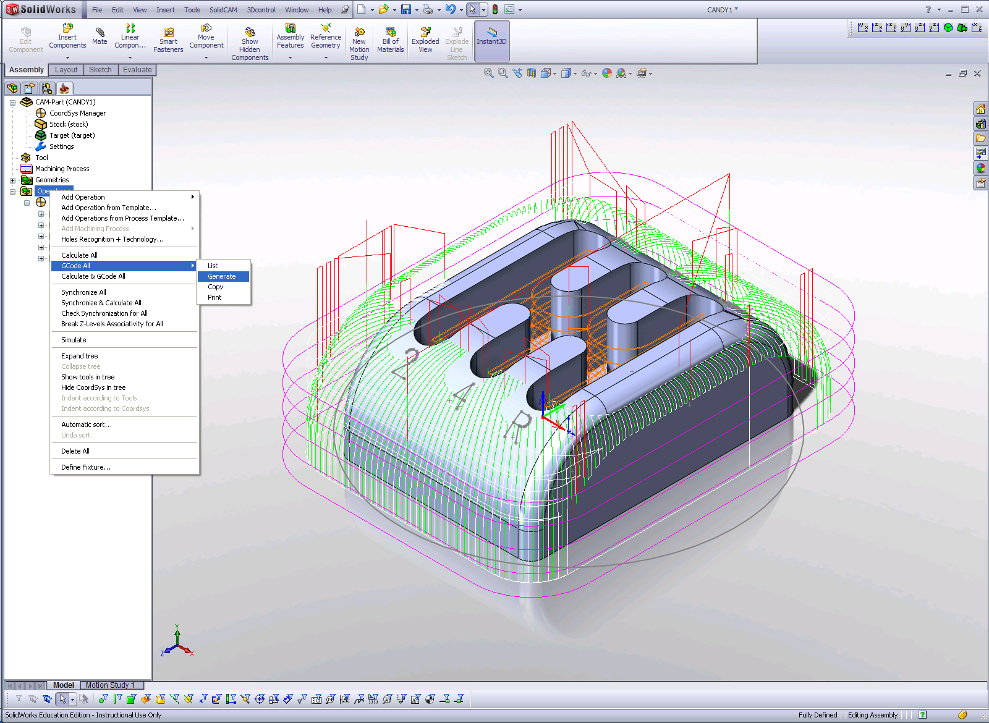Viewport: 989px width, 723px height.
Task: Open the Model tab at bottom
Action: (64, 685)
